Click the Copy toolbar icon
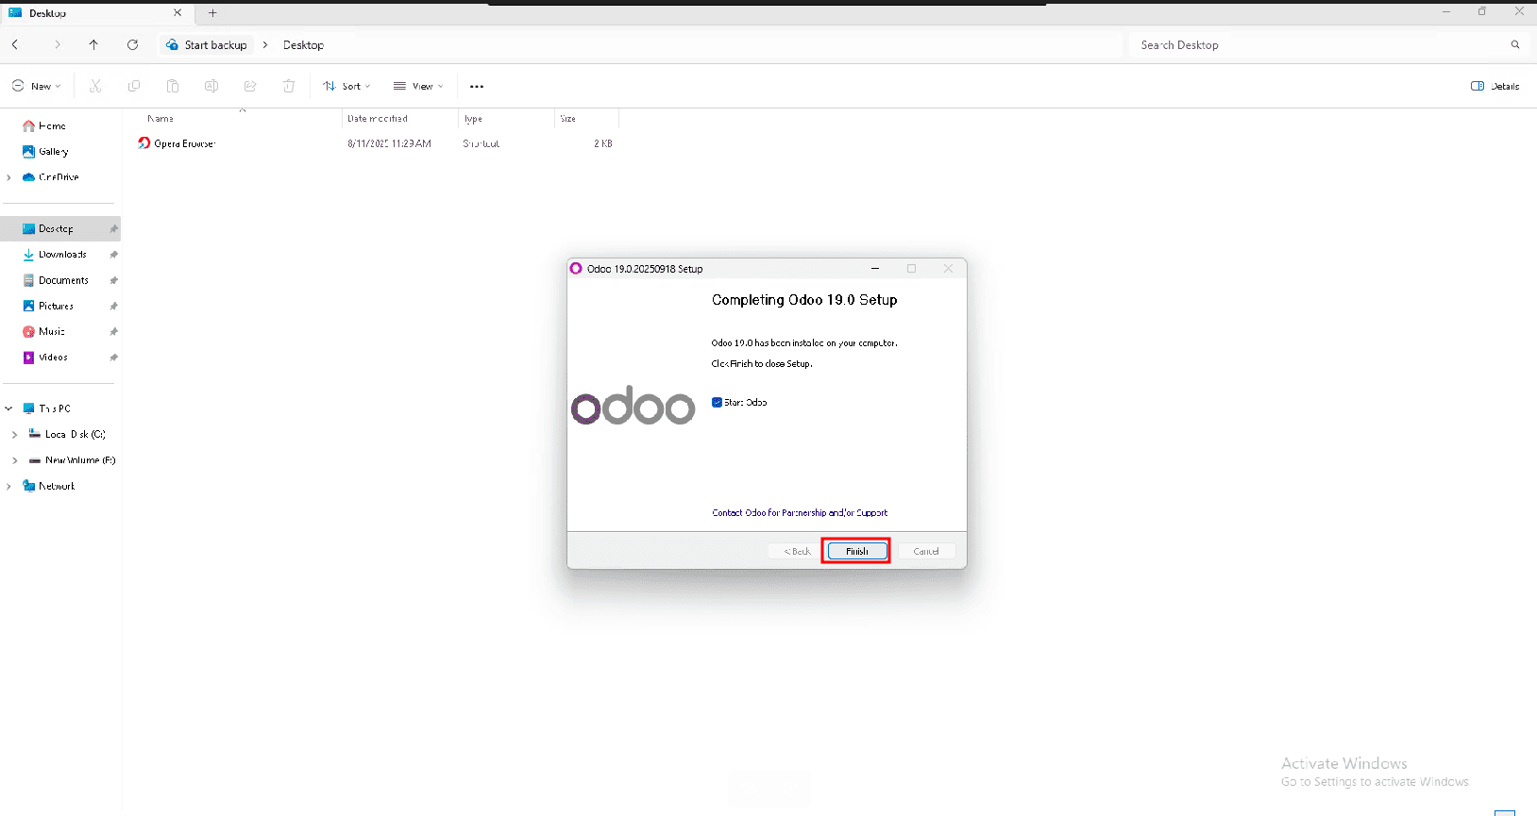Image resolution: width=1537 pixels, height=816 pixels. 134,86
